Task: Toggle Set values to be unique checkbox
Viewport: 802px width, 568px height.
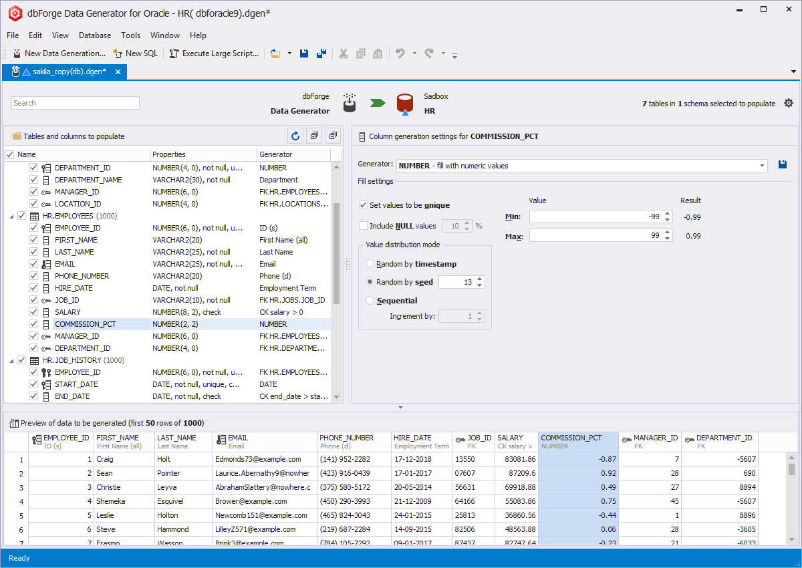Action: click(x=364, y=205)
